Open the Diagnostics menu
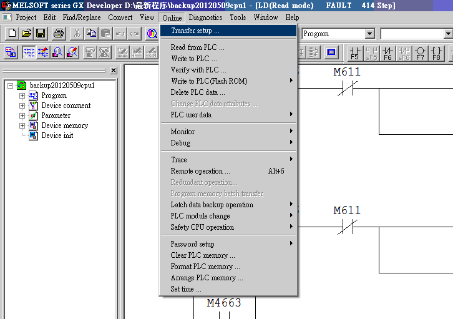This screenshot has height=319, width=453. (x=205, y=17)
